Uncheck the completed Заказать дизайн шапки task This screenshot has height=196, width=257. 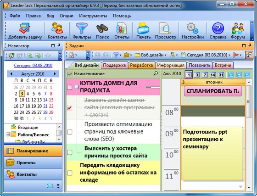click(x=70, y=107)
